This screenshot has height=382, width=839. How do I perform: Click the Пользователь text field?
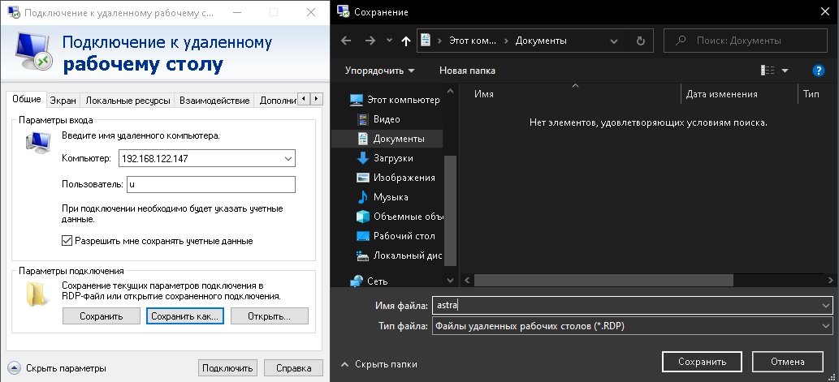[210, 184]
